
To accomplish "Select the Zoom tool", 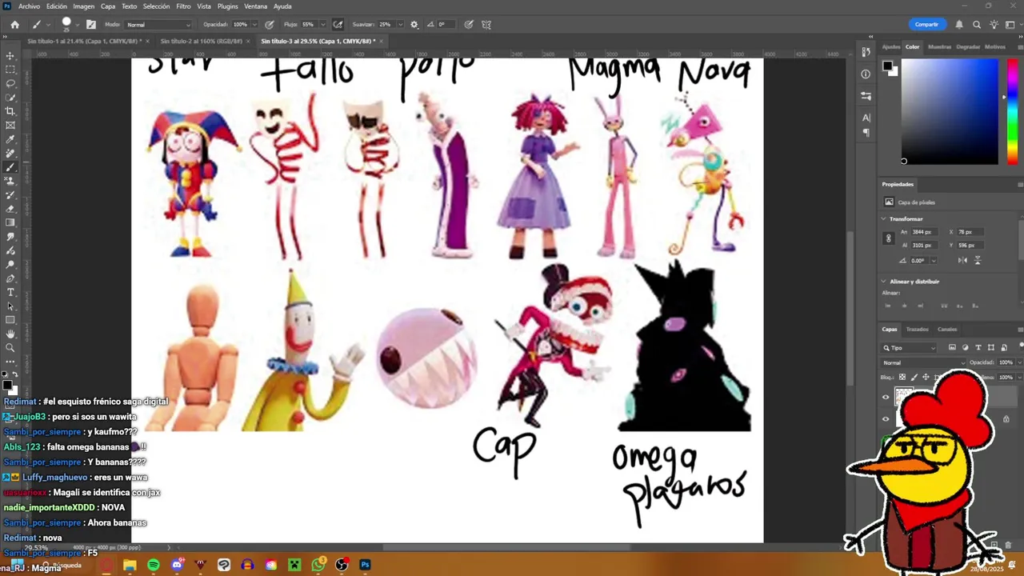I will click(10, 347).
